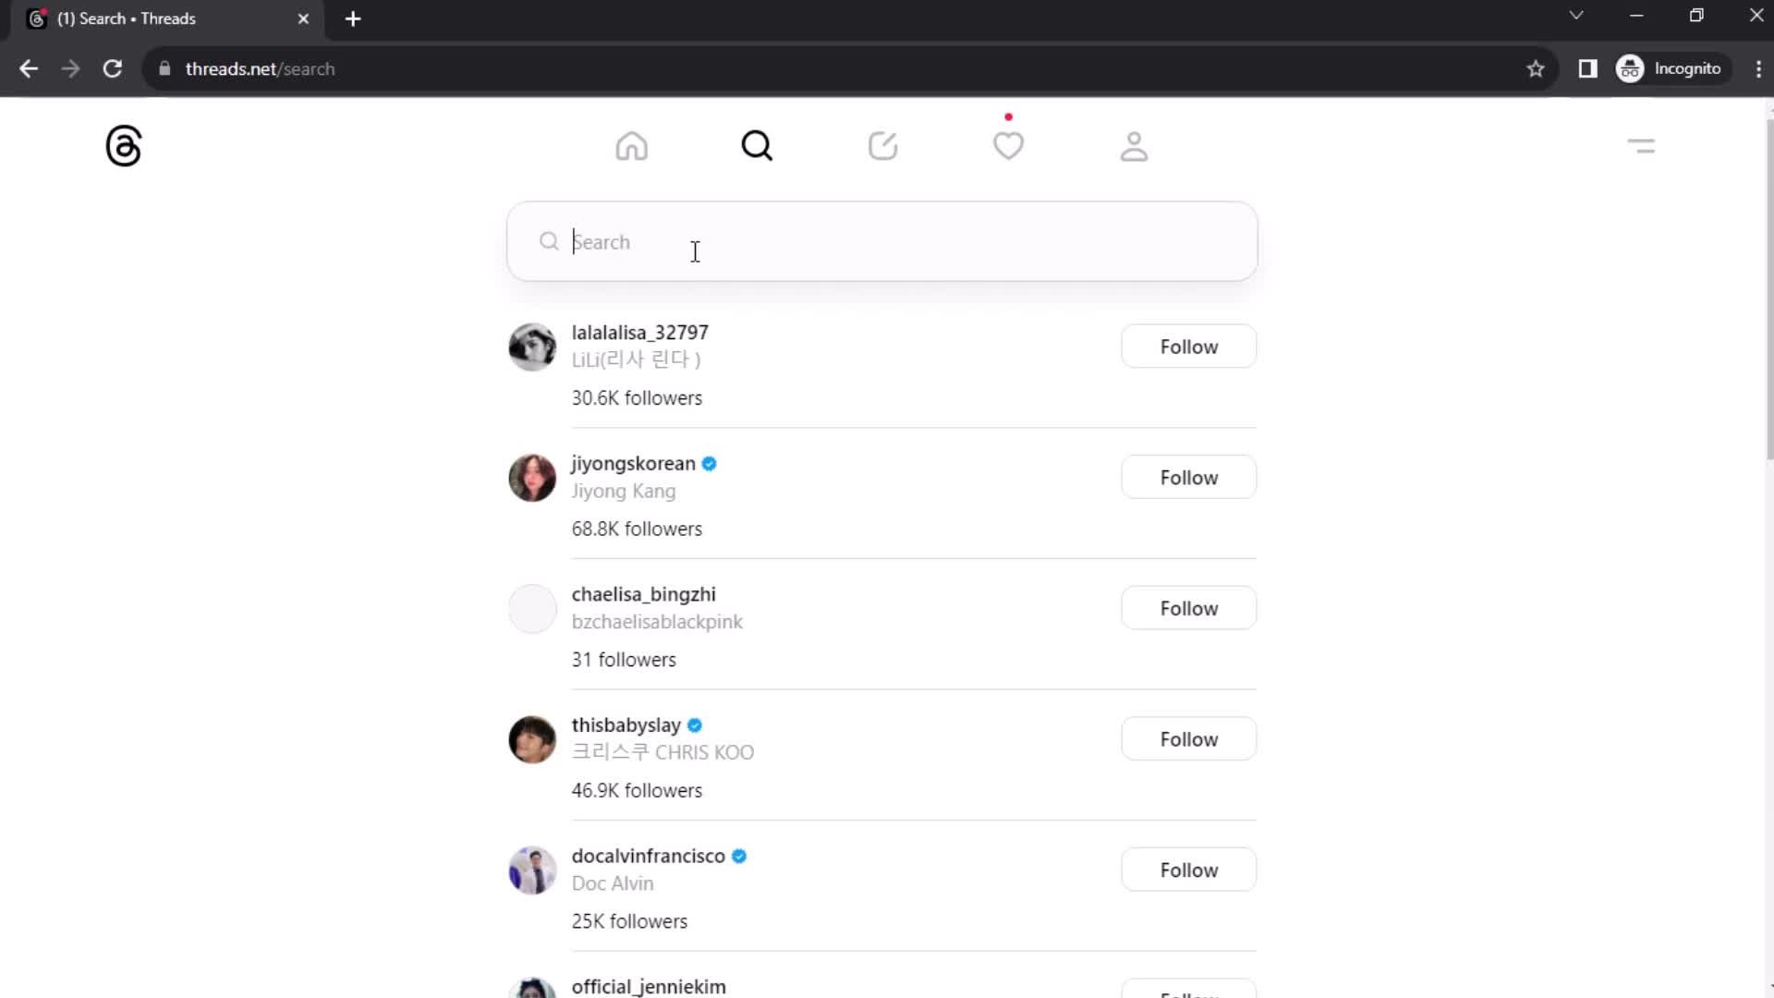Select the compose/edit icon

[x=883, y=145]
